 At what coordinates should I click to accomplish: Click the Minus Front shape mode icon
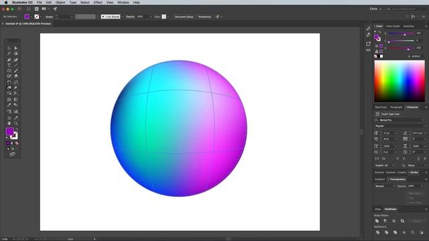pyautogui.click(x=385, y=221)
